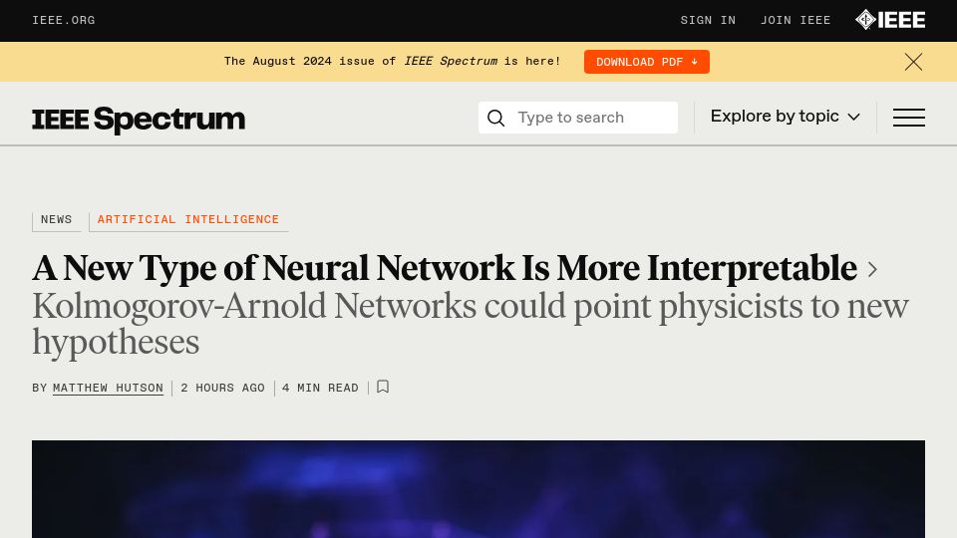Click the IEEE logo in the top bar
The width and height of the screenshot is (957, 538).
(890, 20)
